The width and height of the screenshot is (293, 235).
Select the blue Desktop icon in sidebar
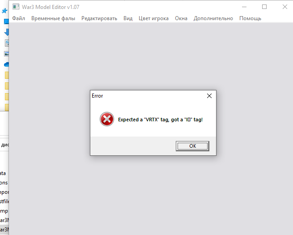6,21
